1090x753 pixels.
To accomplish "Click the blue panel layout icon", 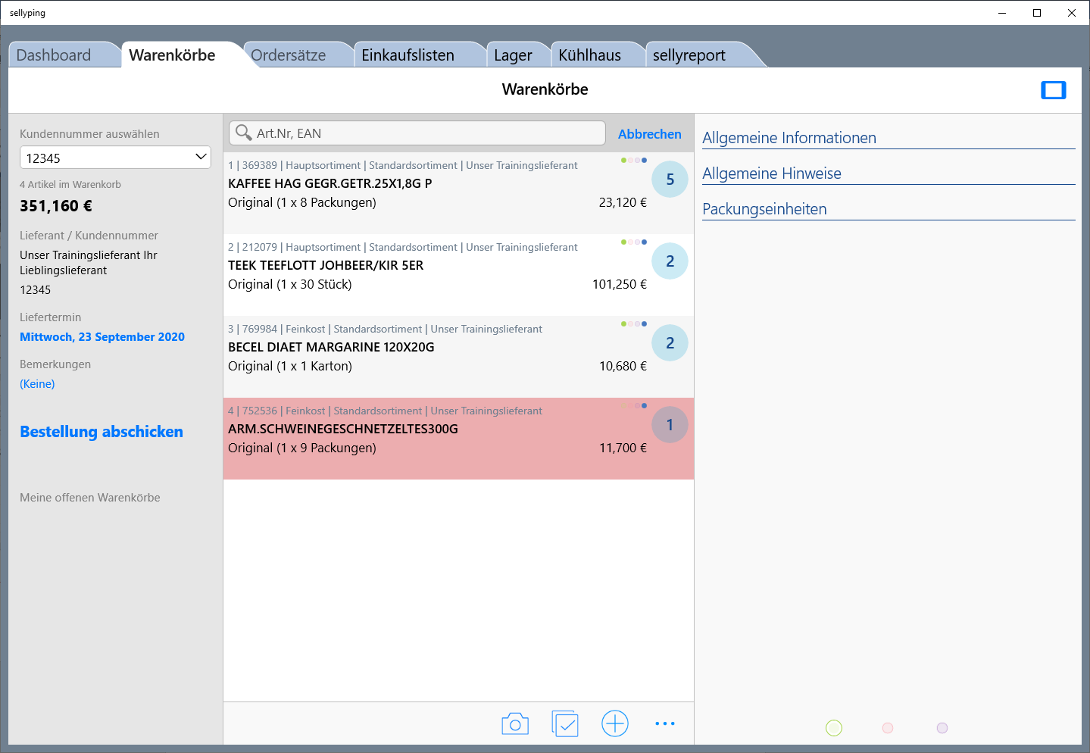I will click(1053, 90).
